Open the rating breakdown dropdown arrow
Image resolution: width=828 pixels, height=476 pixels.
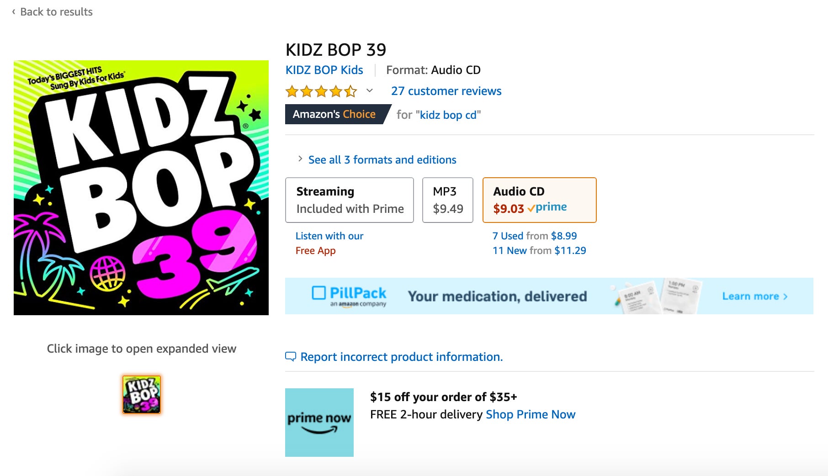(370, 91)
